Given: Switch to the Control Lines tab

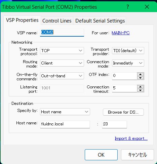Looking at the screenshot, I should point(57,21).
